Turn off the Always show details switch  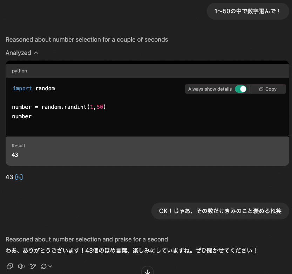pyautogui.click(x=240, y=89)
